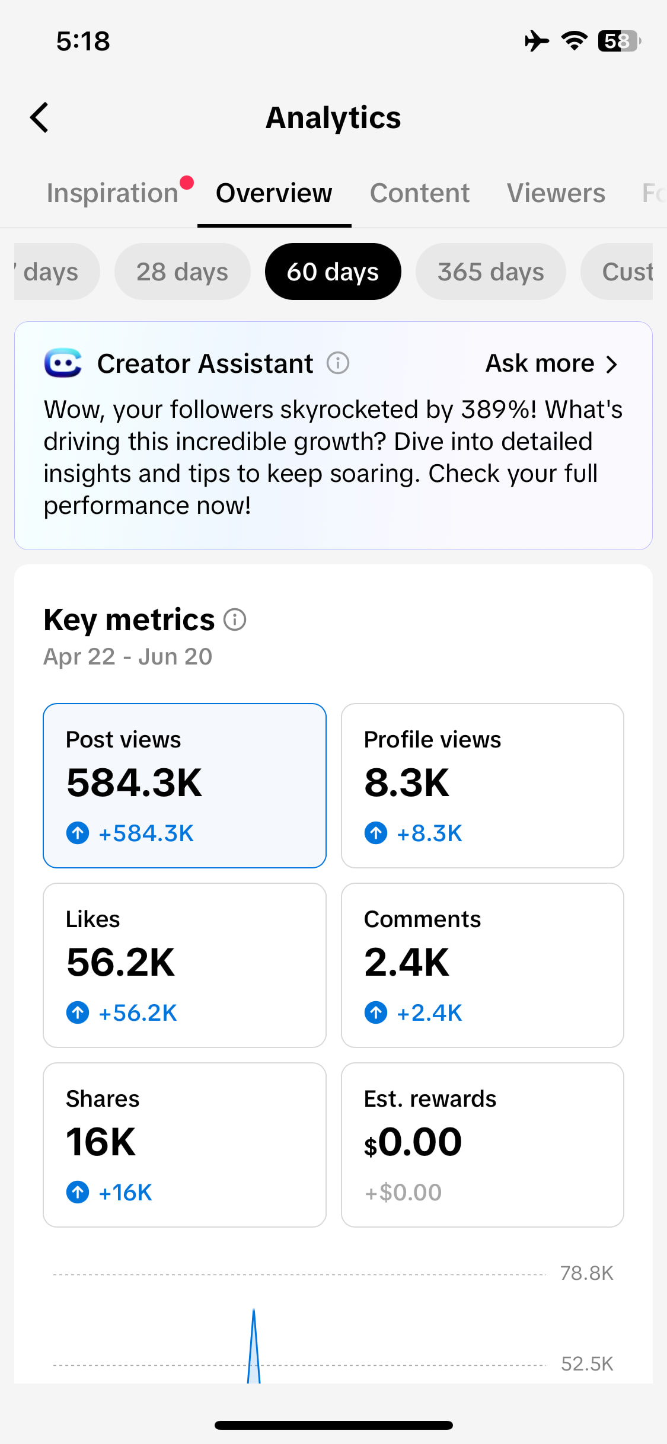Tap the Key metrics info icon
This screenshot has height=1444, width=667.
(x=235, y=619)
